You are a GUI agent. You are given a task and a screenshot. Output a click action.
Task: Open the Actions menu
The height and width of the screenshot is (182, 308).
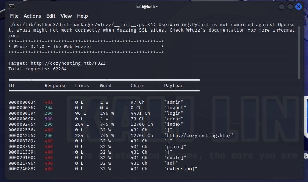point(32,16)
